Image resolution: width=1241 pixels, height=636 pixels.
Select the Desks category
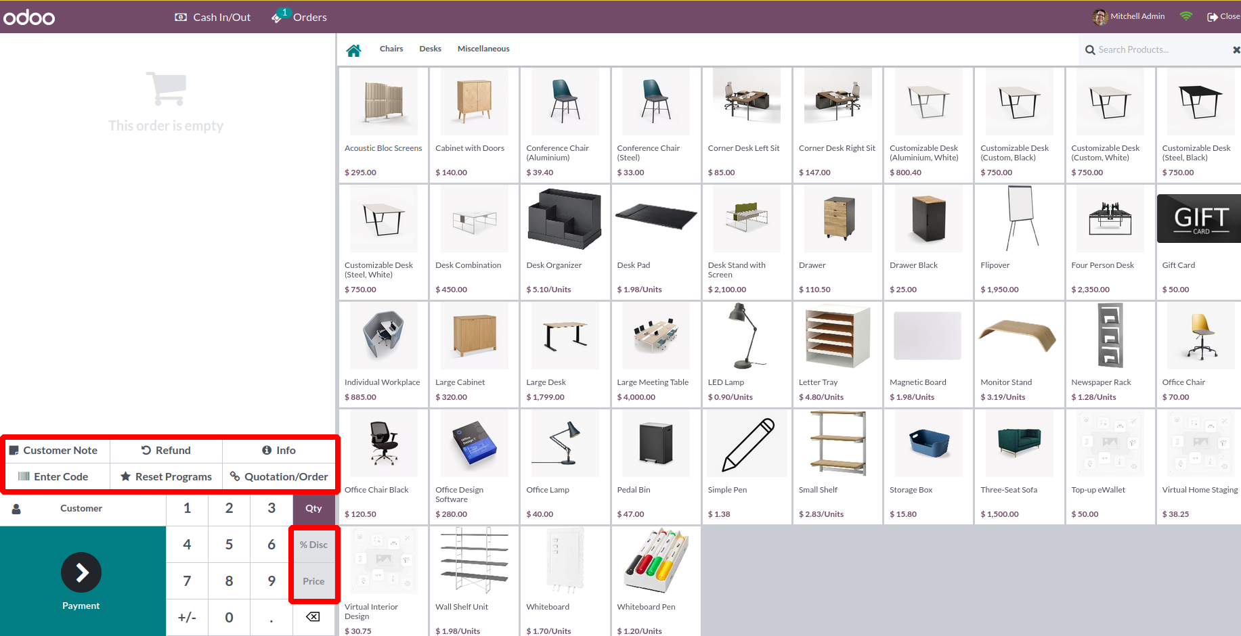pos(430,49)
